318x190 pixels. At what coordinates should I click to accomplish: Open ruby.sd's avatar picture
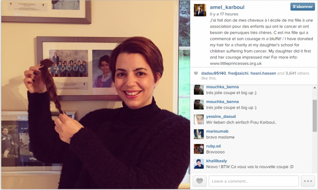[x=199, y=149]
